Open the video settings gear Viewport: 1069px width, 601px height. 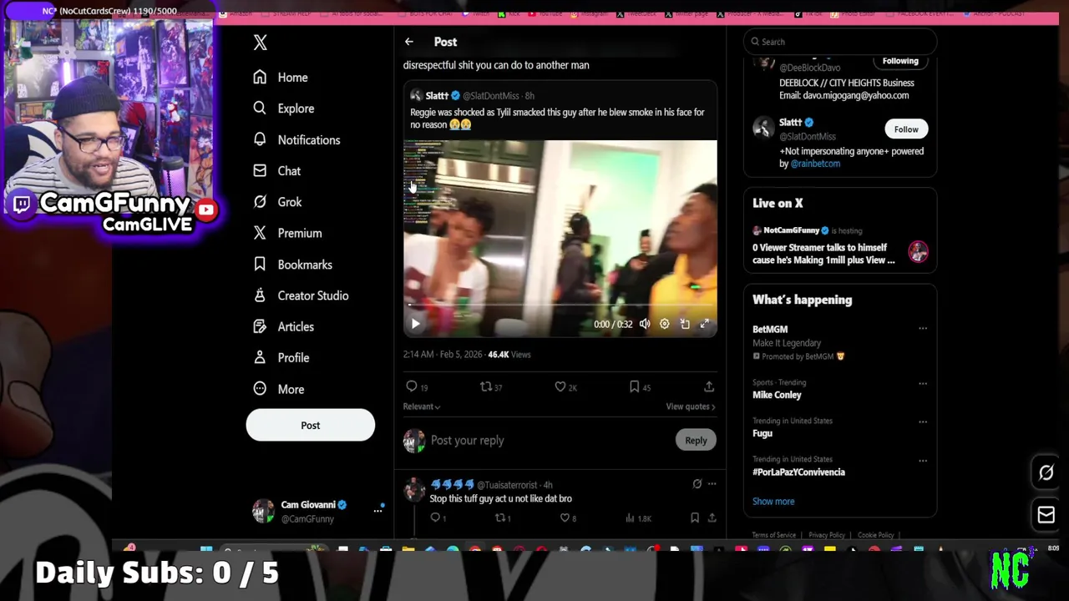[x=665, y=324]
